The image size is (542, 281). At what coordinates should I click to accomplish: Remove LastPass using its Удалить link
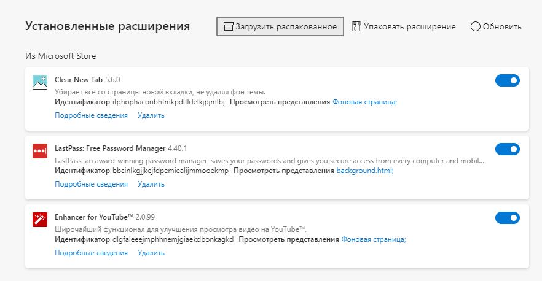(x=151, y=184)
